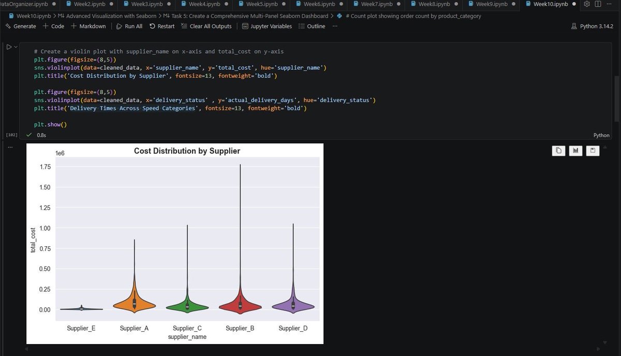The width and height of the screenshot is (621, 356).
Task: Open the plot in chart viewer
Action: pyautogui.click(x=575, y=151)
